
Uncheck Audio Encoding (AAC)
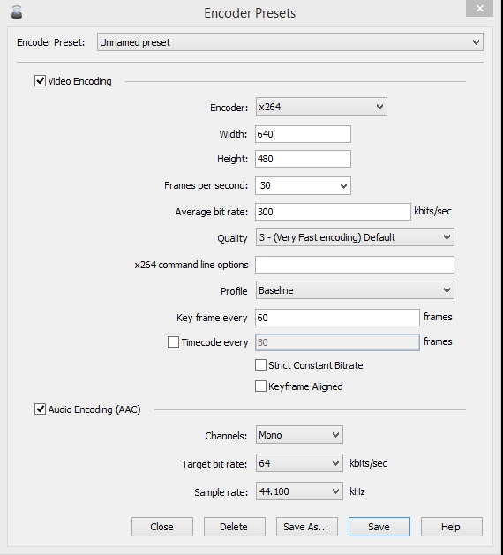pos(40,409)
